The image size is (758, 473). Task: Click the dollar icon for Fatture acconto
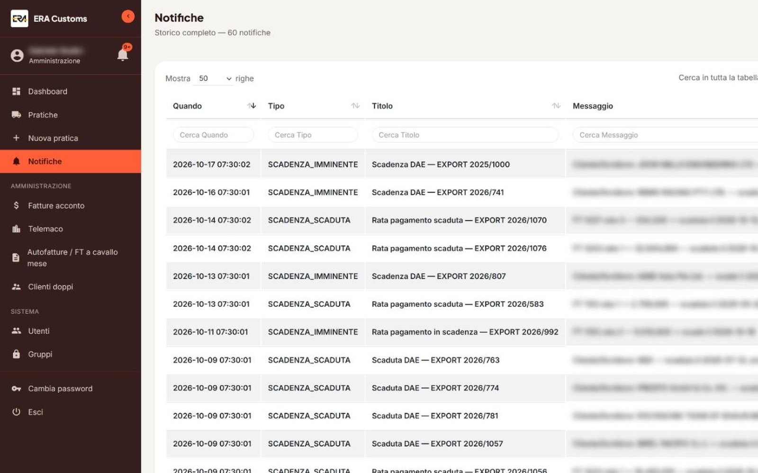pyautogui.click(x=16, y=205)
